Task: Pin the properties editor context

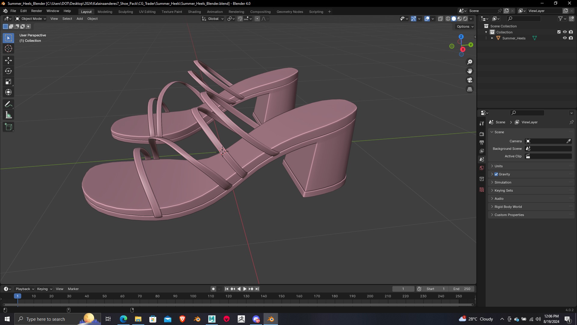Action: pyautogui.click(x=571, y=122)
